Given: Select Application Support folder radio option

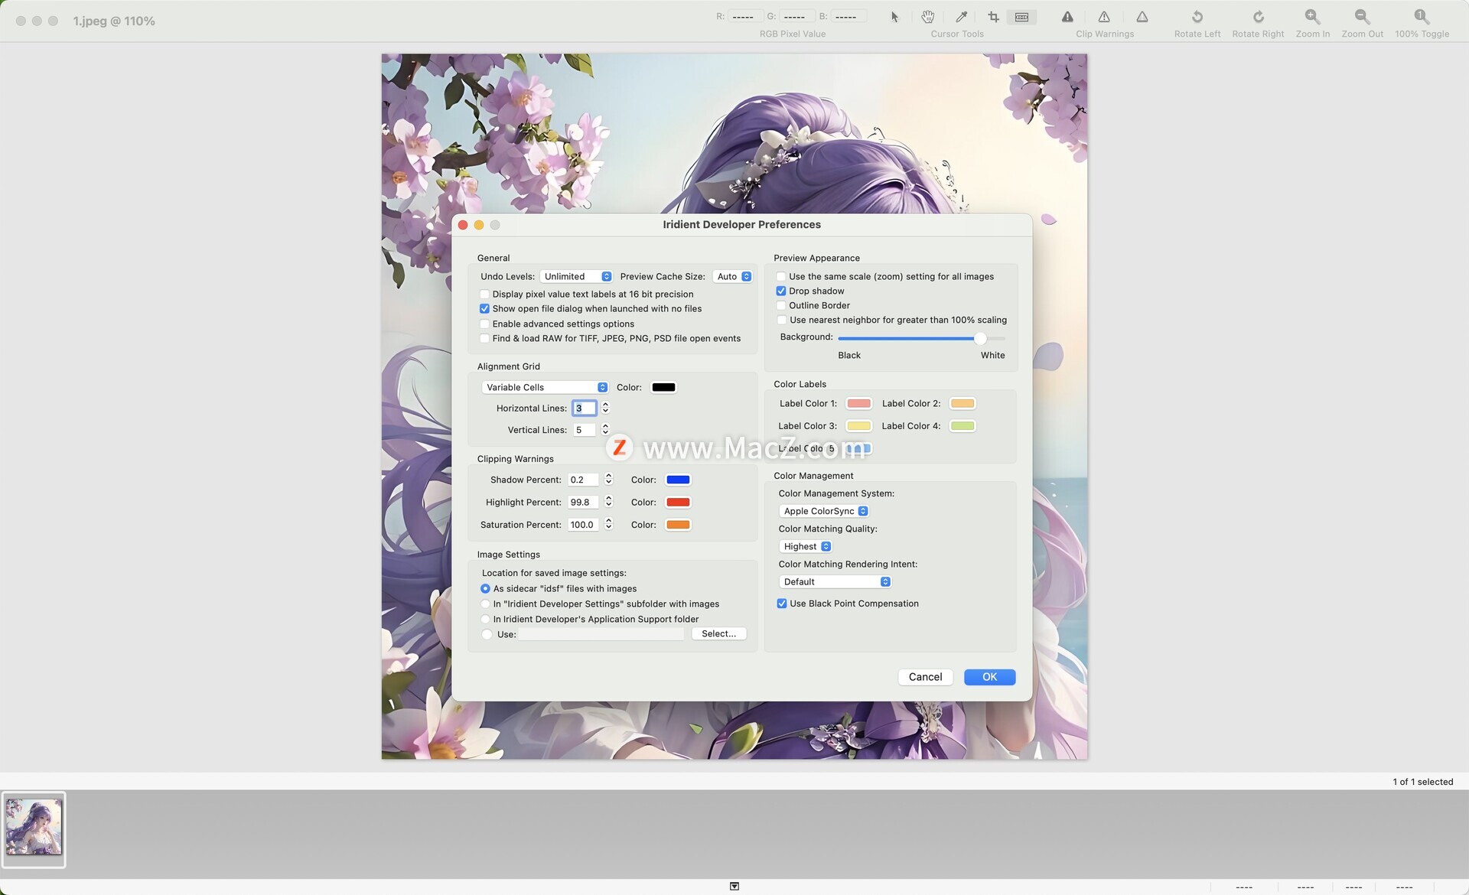Looking at the screenshot, I should [485, 620].
